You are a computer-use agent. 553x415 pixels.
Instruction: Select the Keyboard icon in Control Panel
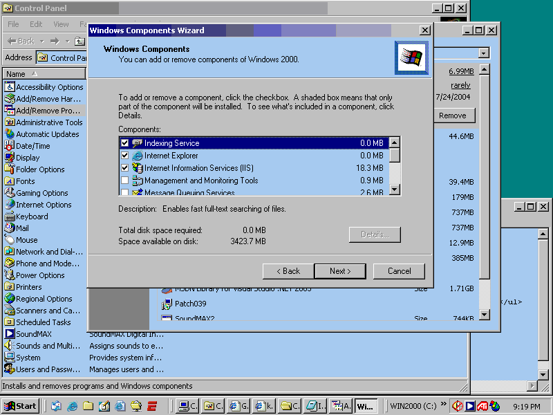pyautogui.click(x=10, y=216)
